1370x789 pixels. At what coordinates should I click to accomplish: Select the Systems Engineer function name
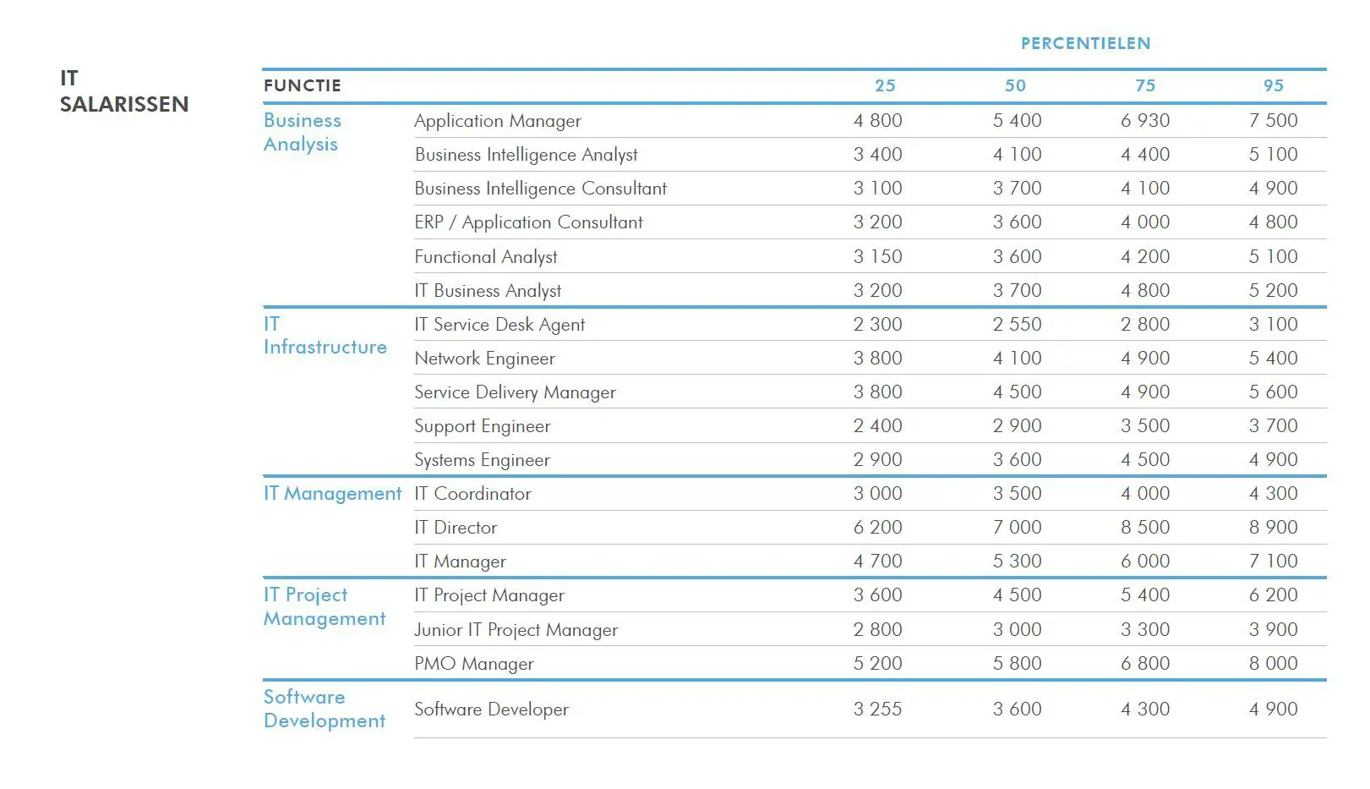[482, 460]
